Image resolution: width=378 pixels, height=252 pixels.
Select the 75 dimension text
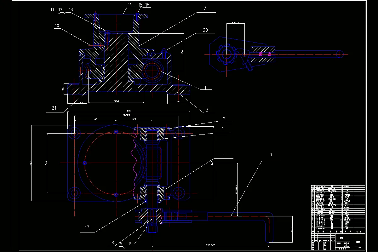coord(179,102)
